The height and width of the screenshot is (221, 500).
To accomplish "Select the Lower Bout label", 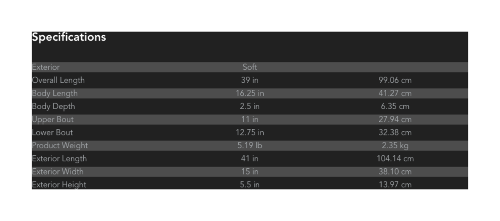I will [52, 133].
